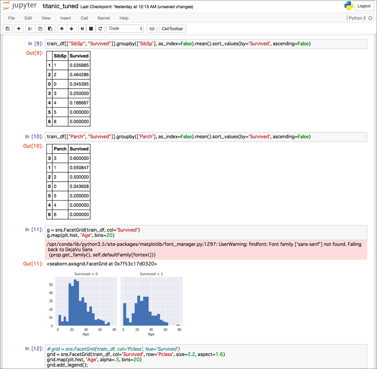The height and width of the screenshot is (369, 377).
Task: Open command palette keyboard icon
Action: point(152,29)
